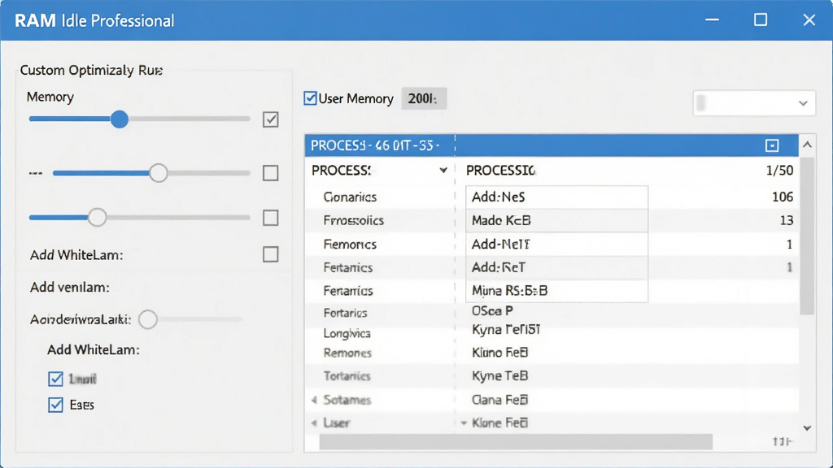Close the RAM Idle Professional window

pyautogui.click(x=809, y=20)
